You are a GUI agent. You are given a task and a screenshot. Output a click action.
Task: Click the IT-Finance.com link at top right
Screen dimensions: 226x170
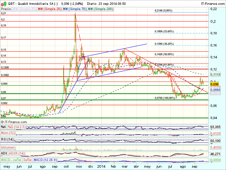point(213,4)
